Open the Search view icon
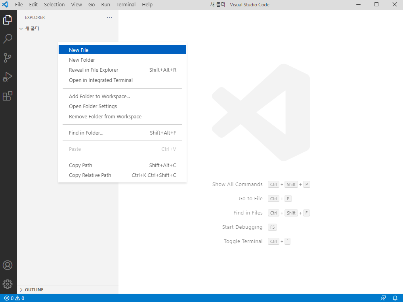 pyautogui.click(x=8, y=39)
